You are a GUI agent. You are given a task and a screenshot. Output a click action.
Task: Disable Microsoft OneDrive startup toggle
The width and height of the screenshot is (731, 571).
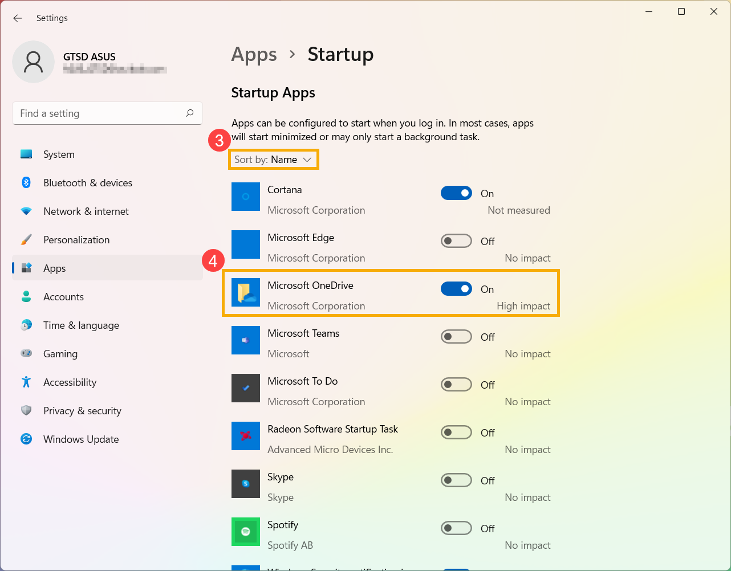456,289
